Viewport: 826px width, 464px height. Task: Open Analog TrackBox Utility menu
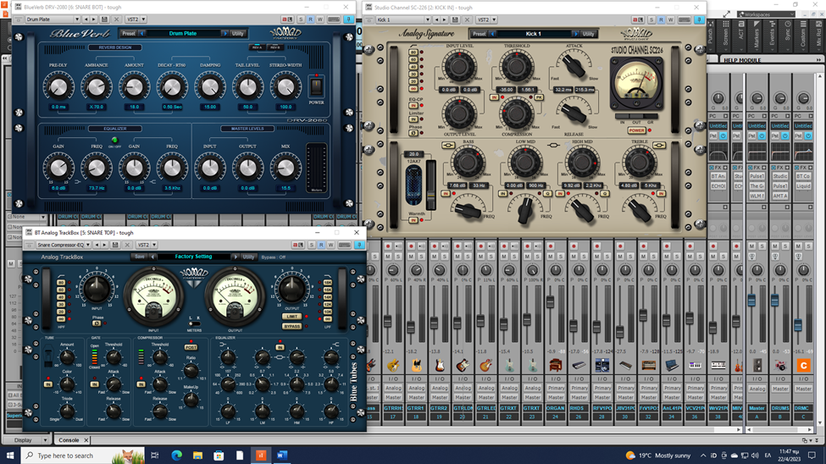[x=248, y=257]
